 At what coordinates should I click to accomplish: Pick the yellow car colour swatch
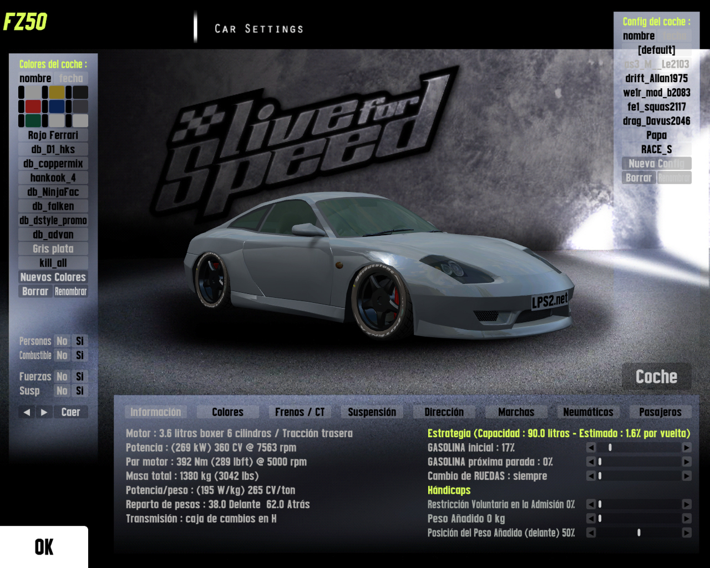coord(57,92)
